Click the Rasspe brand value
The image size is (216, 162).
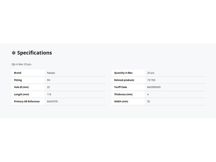click(x=51, y=73)
